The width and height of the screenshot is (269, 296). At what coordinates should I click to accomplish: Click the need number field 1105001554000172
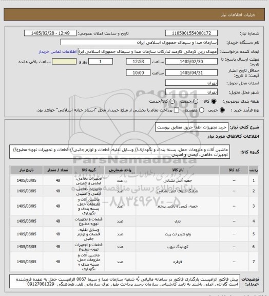click(x=191, y=33)
